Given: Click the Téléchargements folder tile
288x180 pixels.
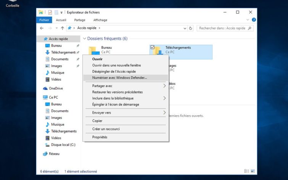Looking at the screenshot, I should (x=181, y=52).
